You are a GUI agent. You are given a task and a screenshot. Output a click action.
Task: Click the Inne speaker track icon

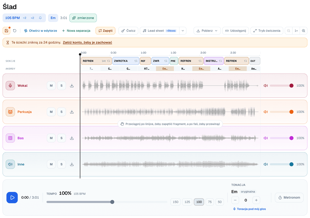point(10,164)
